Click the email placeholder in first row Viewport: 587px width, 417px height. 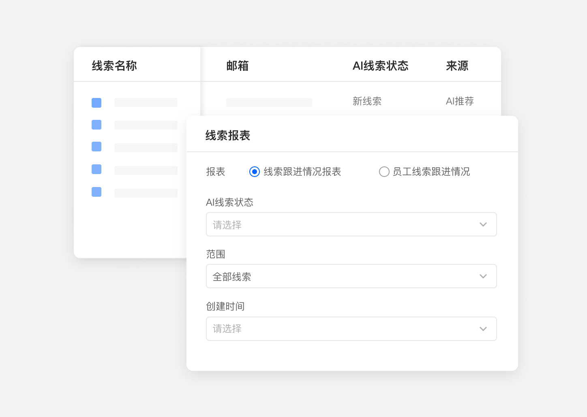point(269,102)
